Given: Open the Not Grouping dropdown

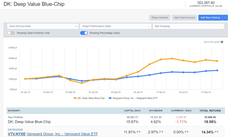Looking at the screenshot, I should click(188, 26).
